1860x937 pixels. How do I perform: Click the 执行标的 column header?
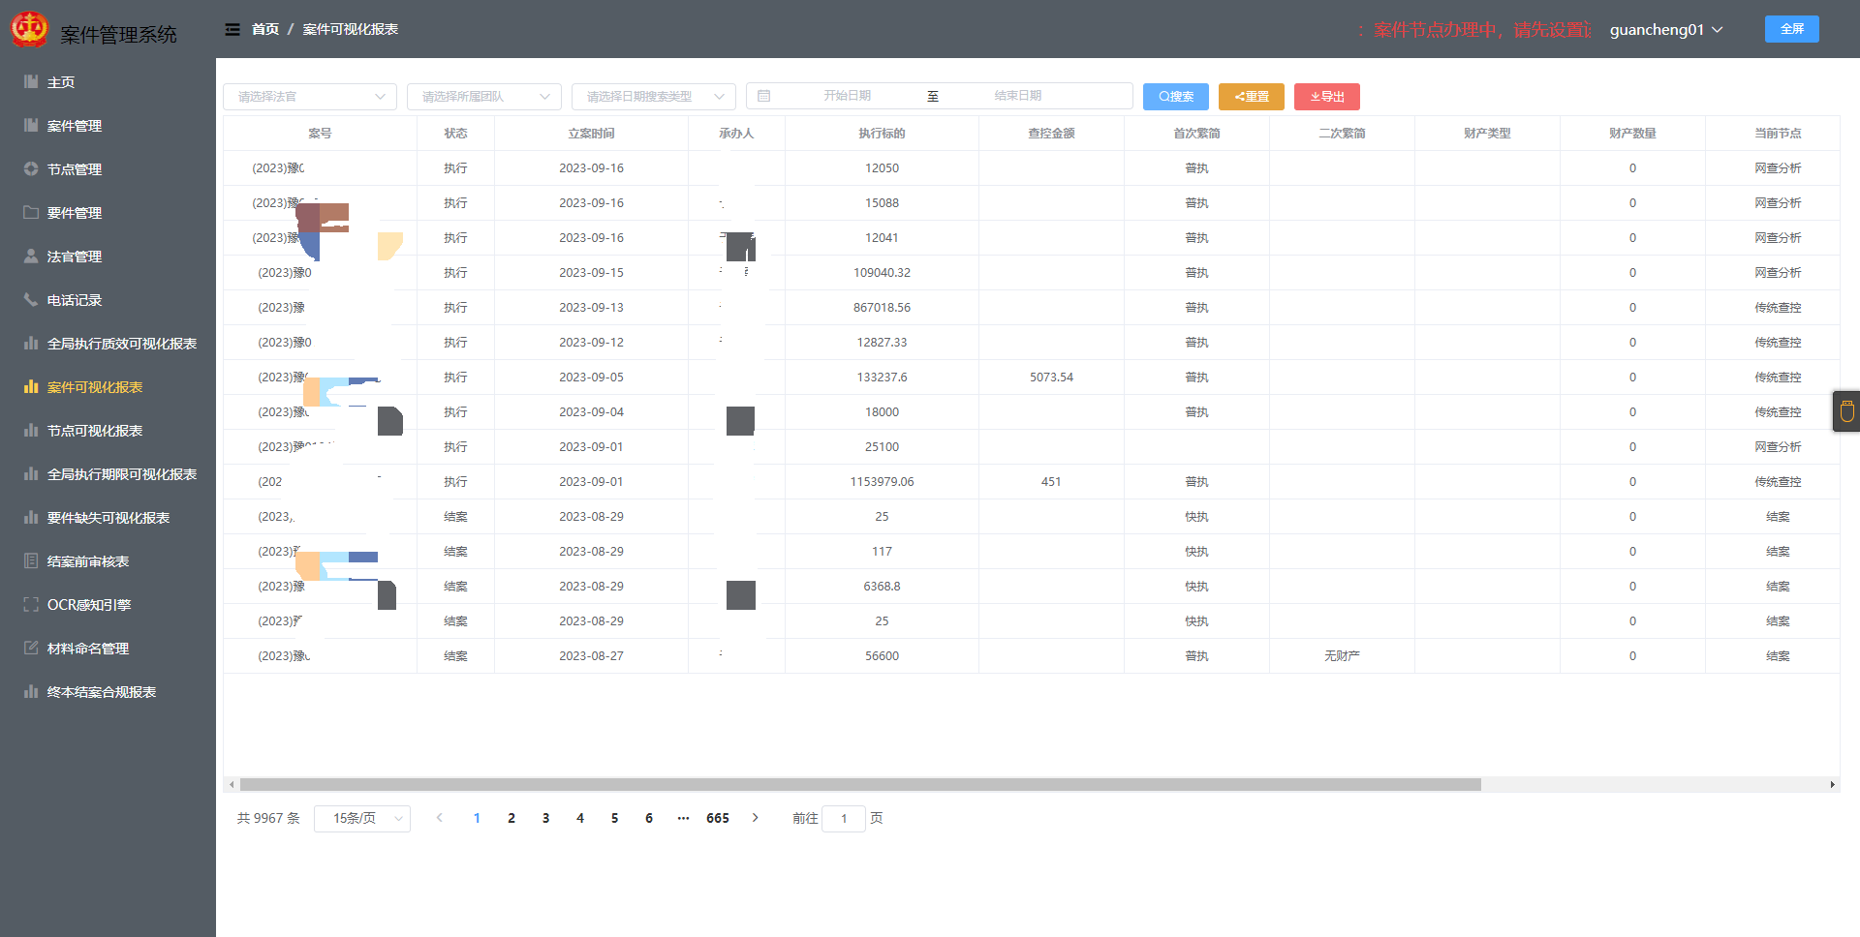[x=882, y=134]
